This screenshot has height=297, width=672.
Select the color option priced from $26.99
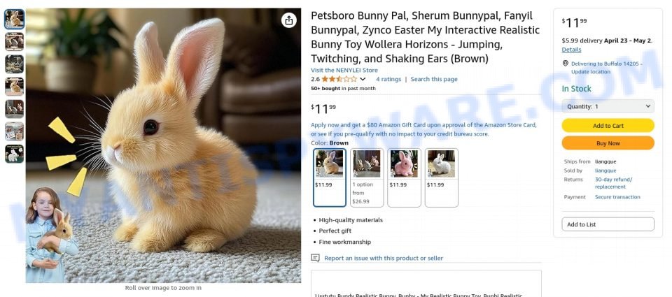pos(367,178)
